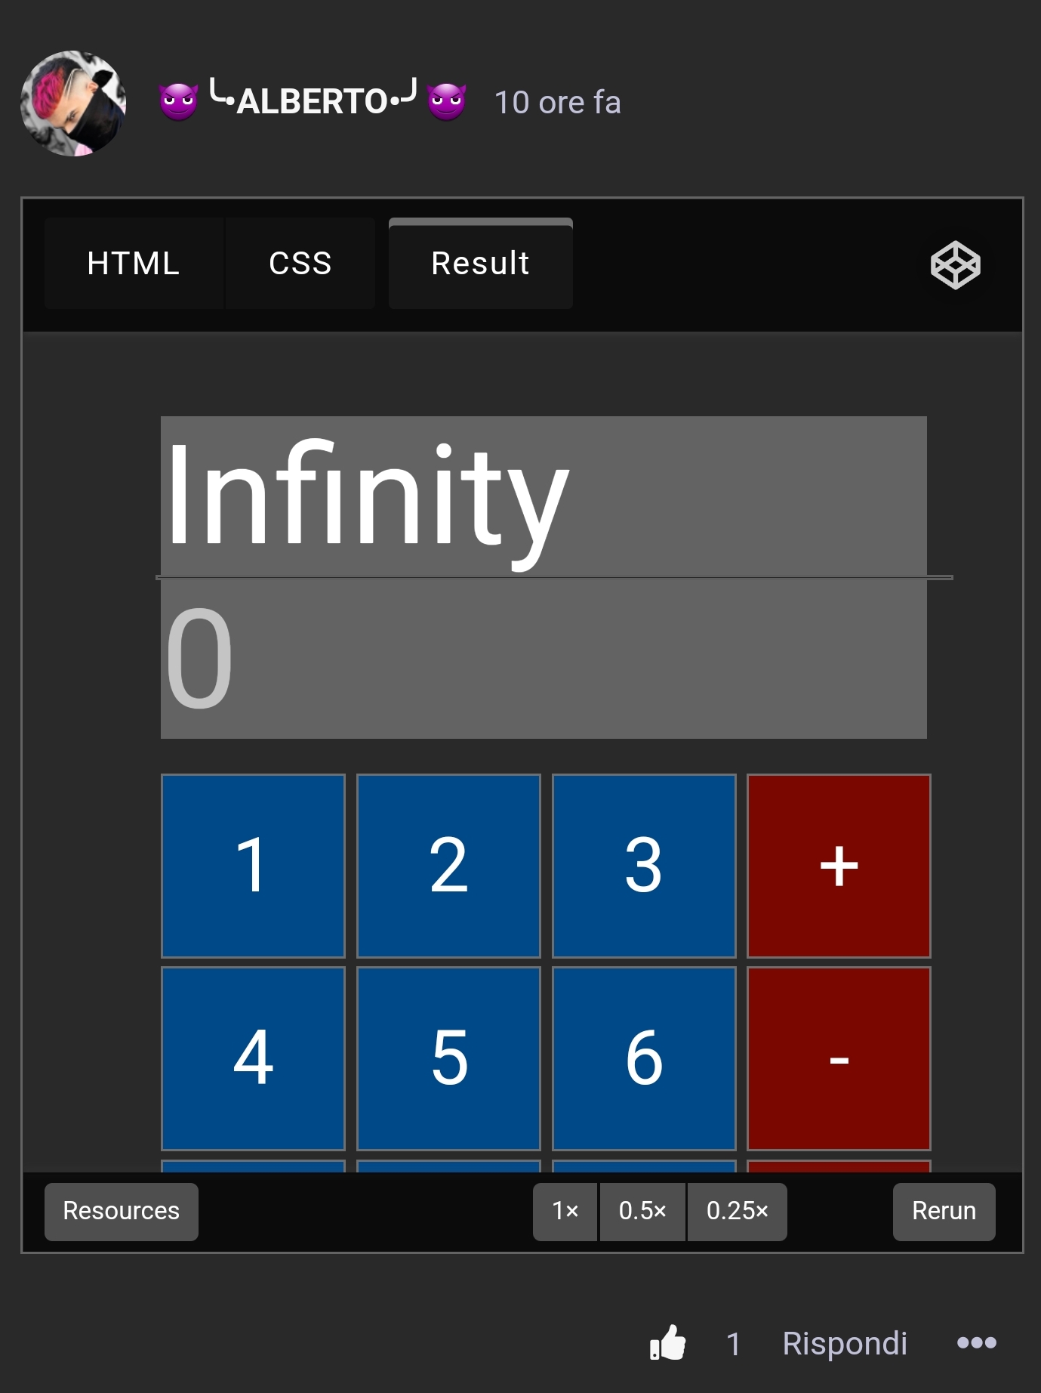1041x1393 pixels.
Task: Tap the calculator 2 key
Action: [448, 866]
